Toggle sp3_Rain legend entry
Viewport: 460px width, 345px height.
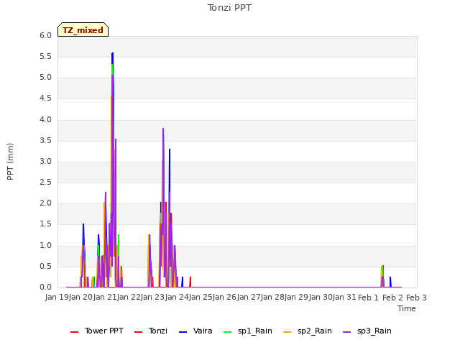click(x=367, y=331)
